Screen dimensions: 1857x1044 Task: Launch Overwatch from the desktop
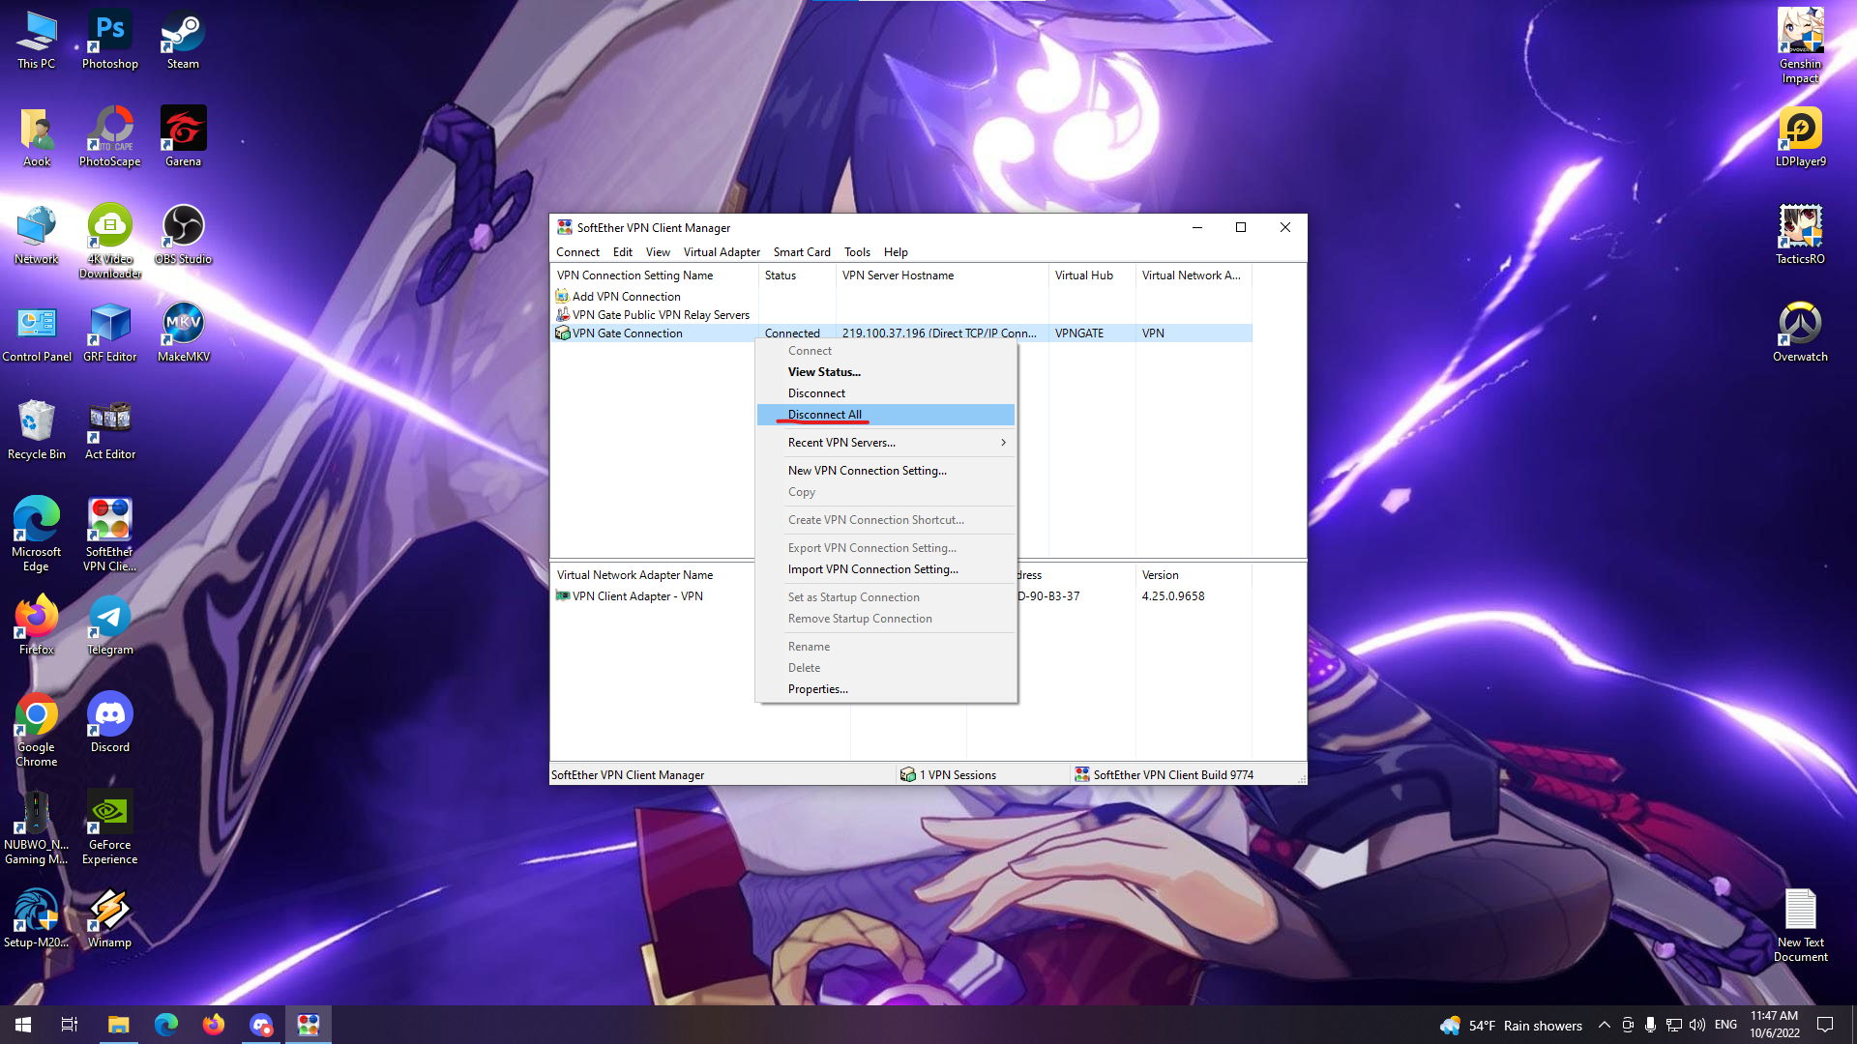[1800, 333]
